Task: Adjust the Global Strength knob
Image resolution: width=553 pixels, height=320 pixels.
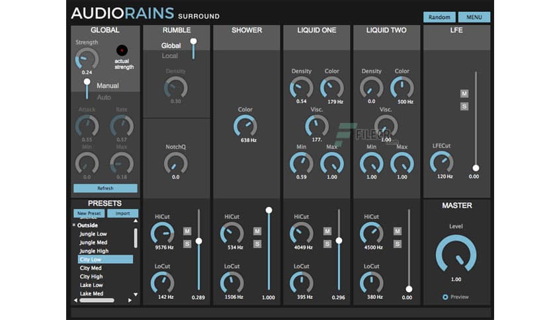Action: pyautogui.click(x=87, y=58)
